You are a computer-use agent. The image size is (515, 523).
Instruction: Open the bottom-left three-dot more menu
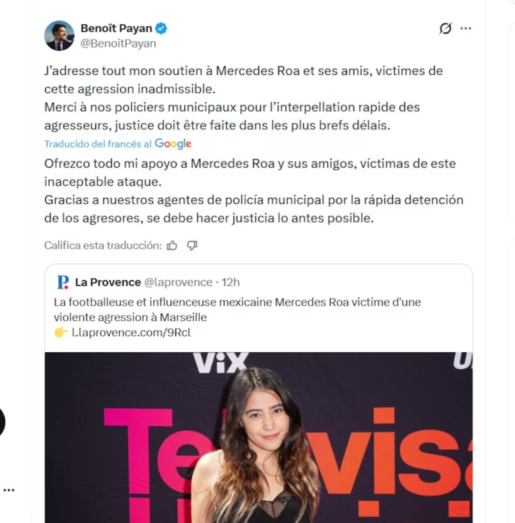pos(9,490)
